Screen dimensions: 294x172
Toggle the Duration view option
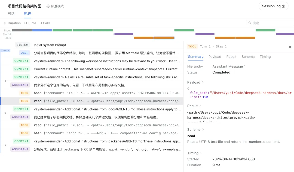coord(12,23)
